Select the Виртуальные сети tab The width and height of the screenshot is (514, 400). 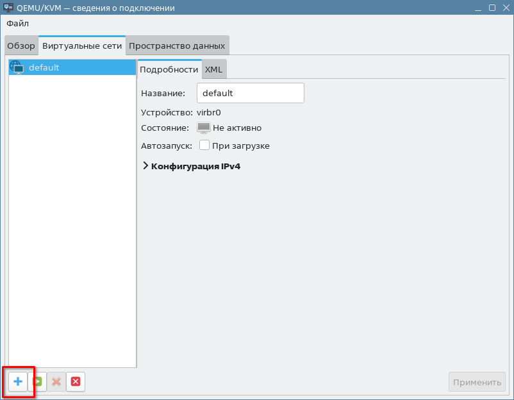(x=81, y=46)
